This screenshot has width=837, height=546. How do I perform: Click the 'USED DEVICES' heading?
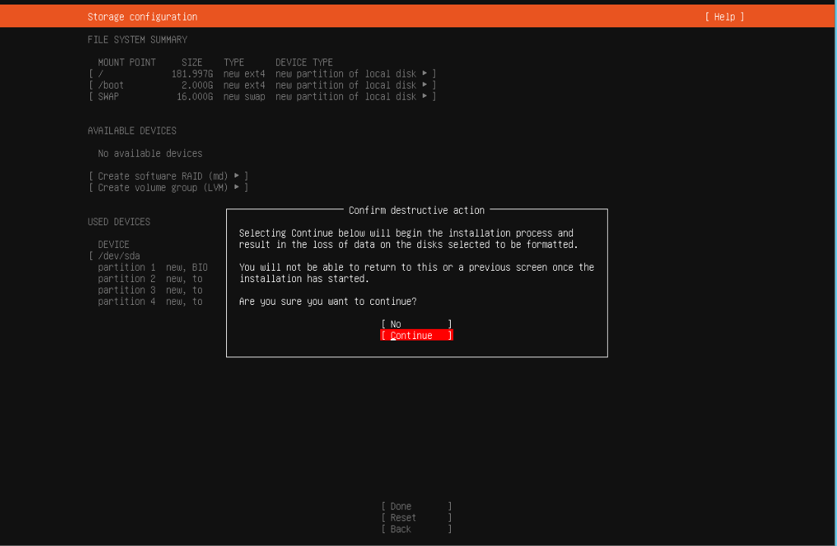(119, 221)
